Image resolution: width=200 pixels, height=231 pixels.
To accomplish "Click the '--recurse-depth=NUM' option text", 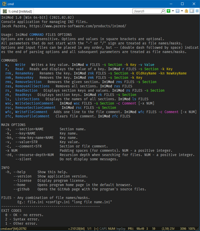I will (x=35, y=155).
